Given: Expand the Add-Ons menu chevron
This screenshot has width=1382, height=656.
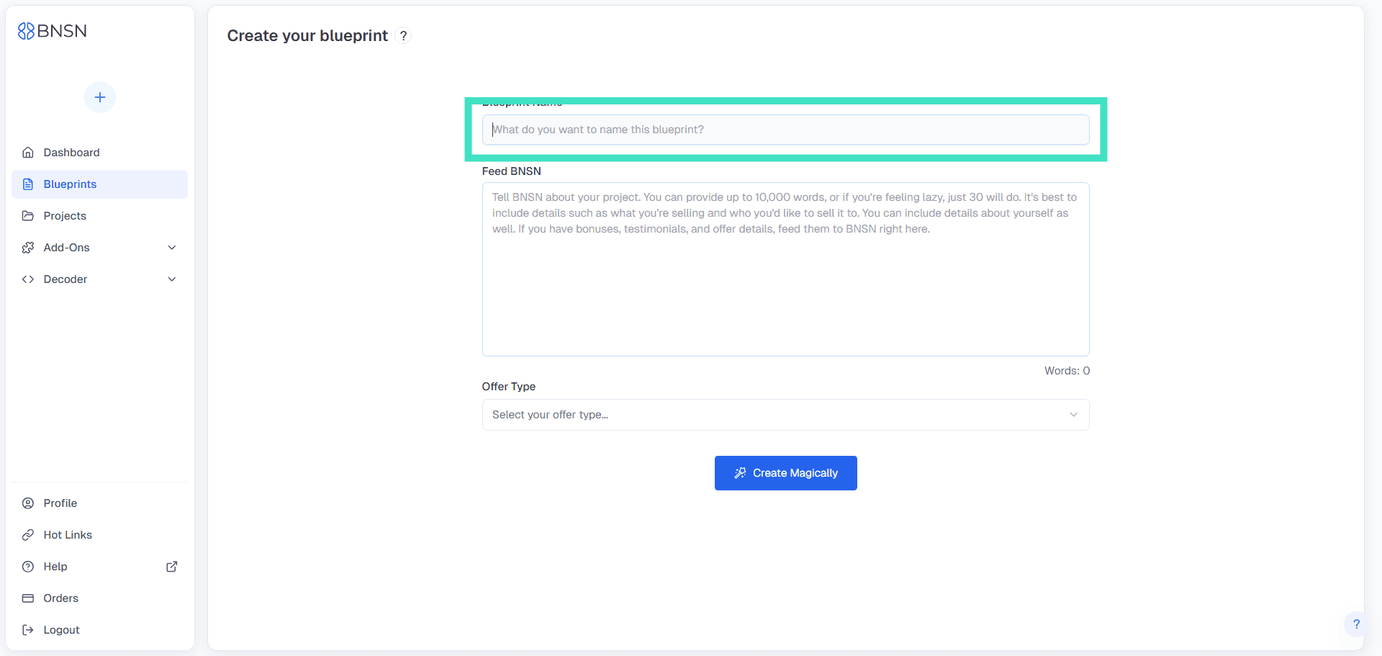Looking at the screenshot, I should 172,248.
